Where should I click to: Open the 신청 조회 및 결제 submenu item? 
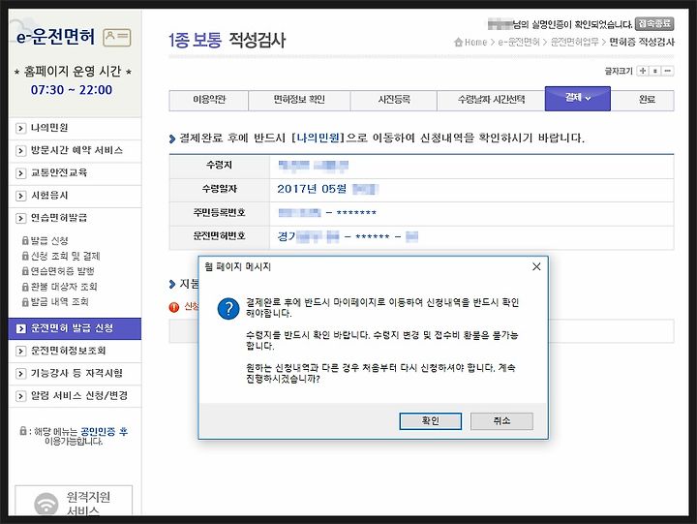click(x=66, y=257)
